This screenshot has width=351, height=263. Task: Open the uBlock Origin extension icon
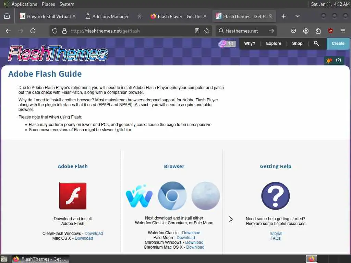coord(330,31)
